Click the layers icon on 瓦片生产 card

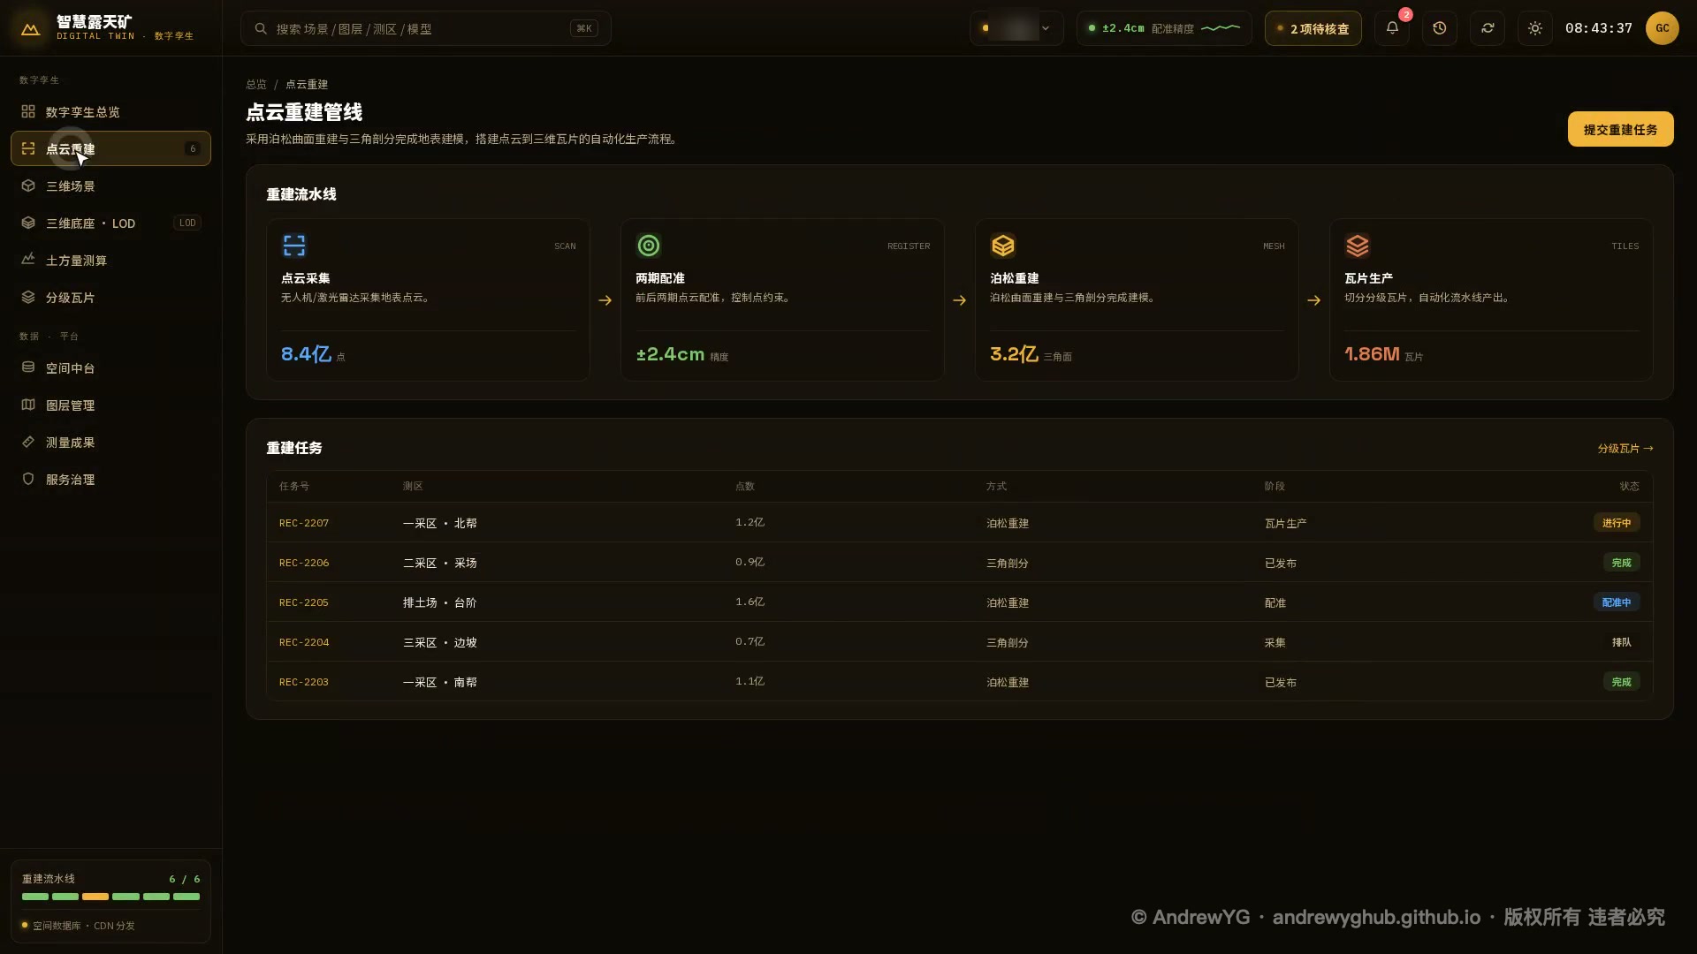pos(1358,245)
